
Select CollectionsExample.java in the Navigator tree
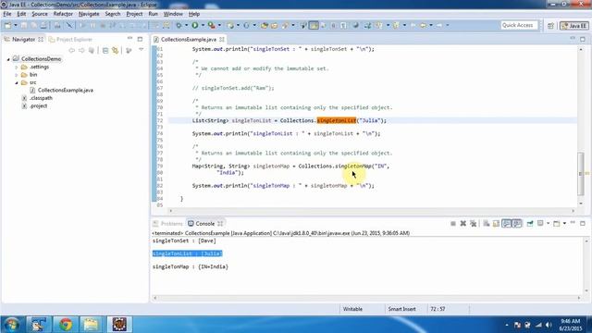65,91
